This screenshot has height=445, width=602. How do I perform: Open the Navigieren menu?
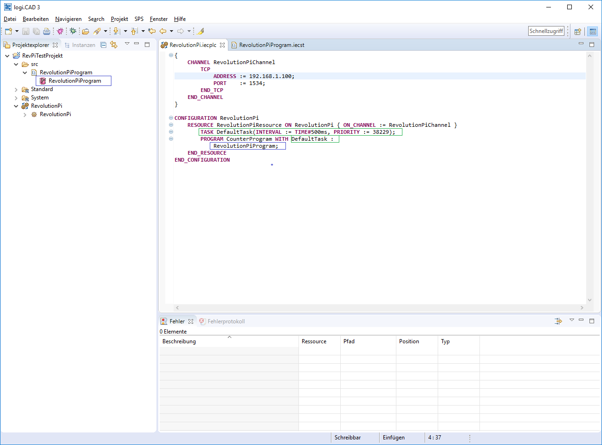pos(68,19)
